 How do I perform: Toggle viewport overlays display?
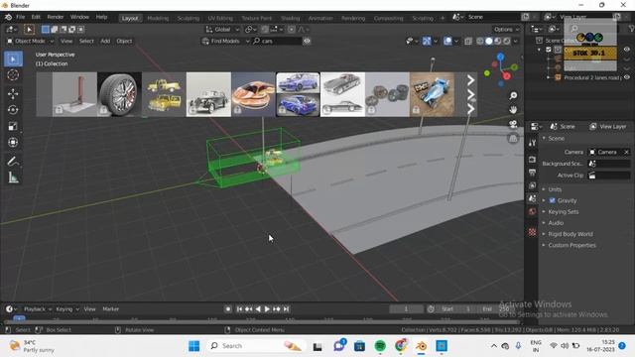tap(447, 41)
